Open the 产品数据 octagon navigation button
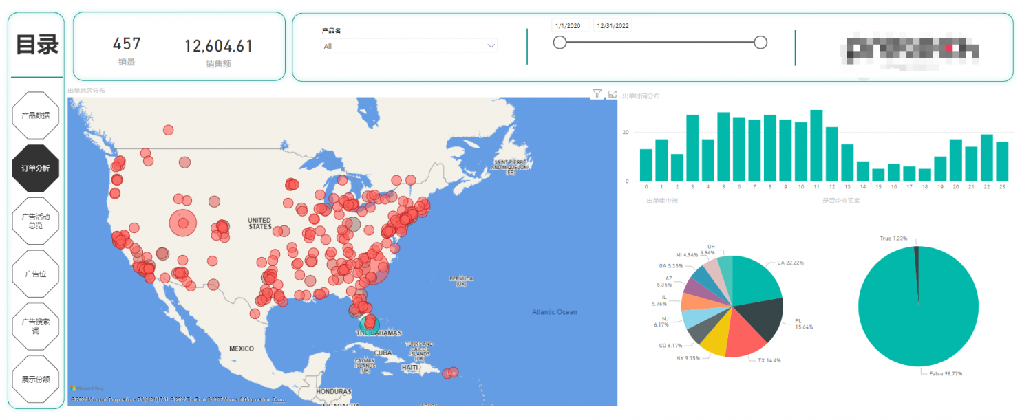This screenshot has width=1022, height=420. tap(36, 115)
